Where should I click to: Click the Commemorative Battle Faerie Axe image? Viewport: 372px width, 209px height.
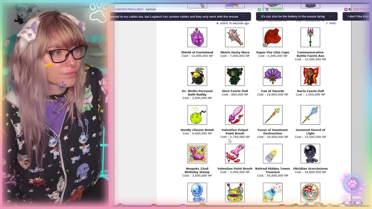(x=310, y=37)
